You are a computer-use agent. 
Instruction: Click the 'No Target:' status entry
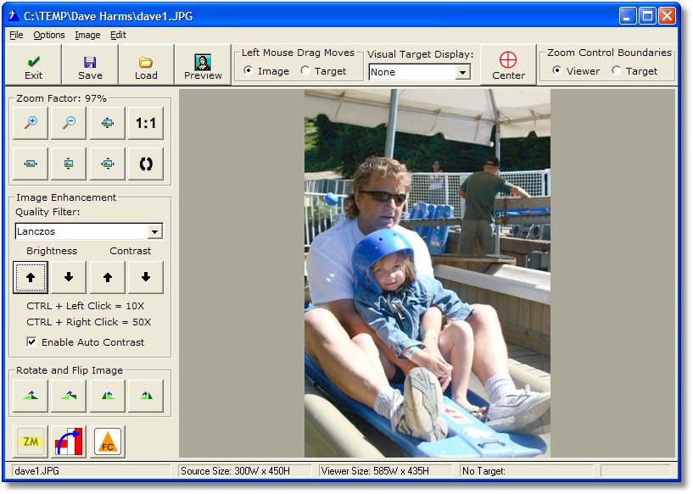483,471
